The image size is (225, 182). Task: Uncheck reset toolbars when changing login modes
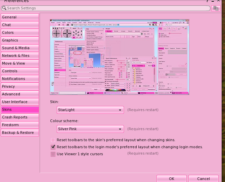[53, 147]
